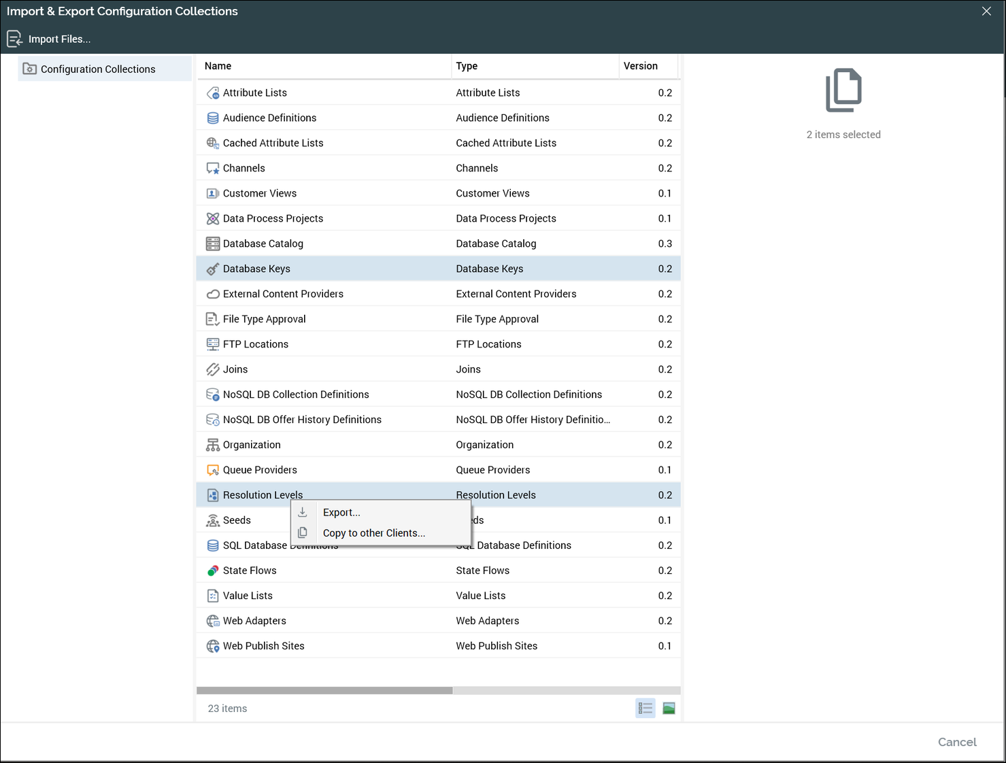Image resolution: width=1006 pixels, height=763 pixels.
Task: Click the Joins link icon
Action: click(213, 370)
